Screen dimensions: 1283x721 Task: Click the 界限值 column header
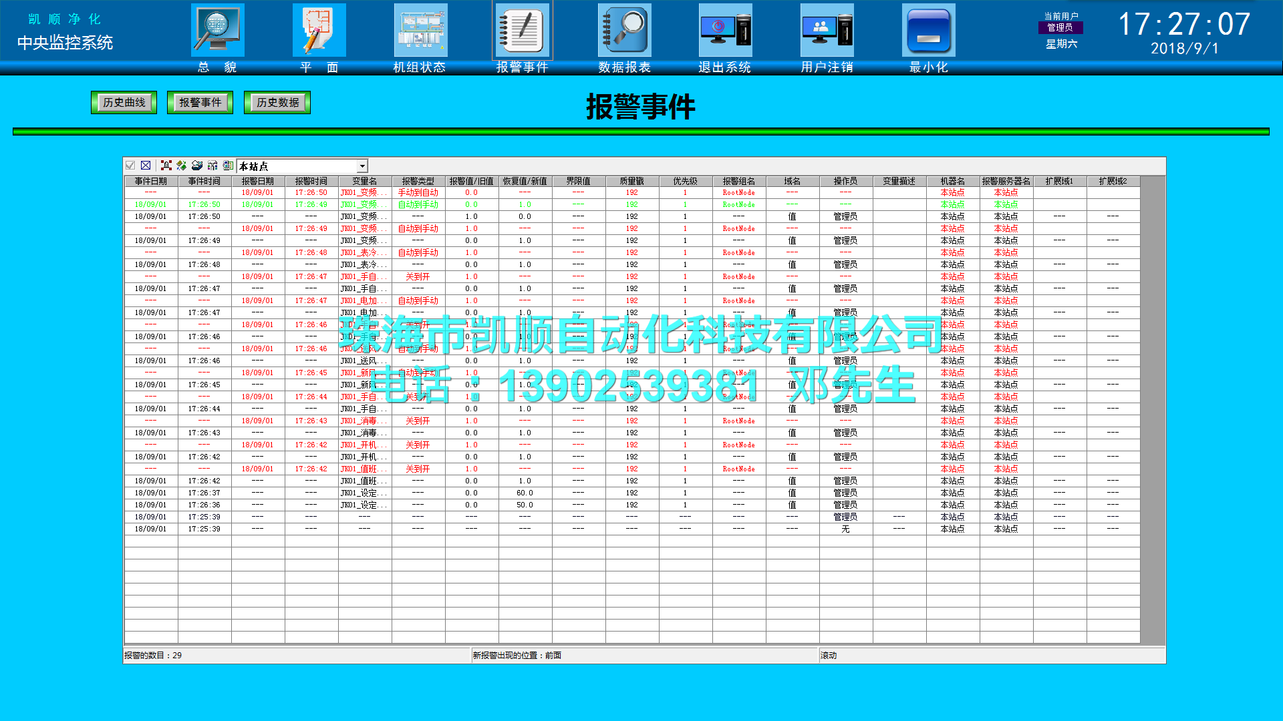coord(579,181)
